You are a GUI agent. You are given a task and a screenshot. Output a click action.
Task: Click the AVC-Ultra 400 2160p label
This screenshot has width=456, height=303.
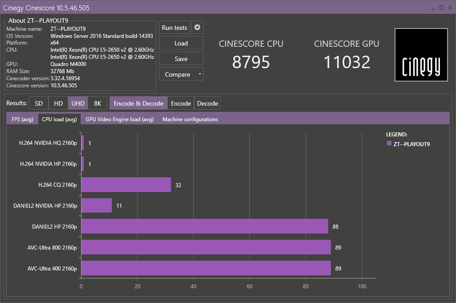[52, 269]
